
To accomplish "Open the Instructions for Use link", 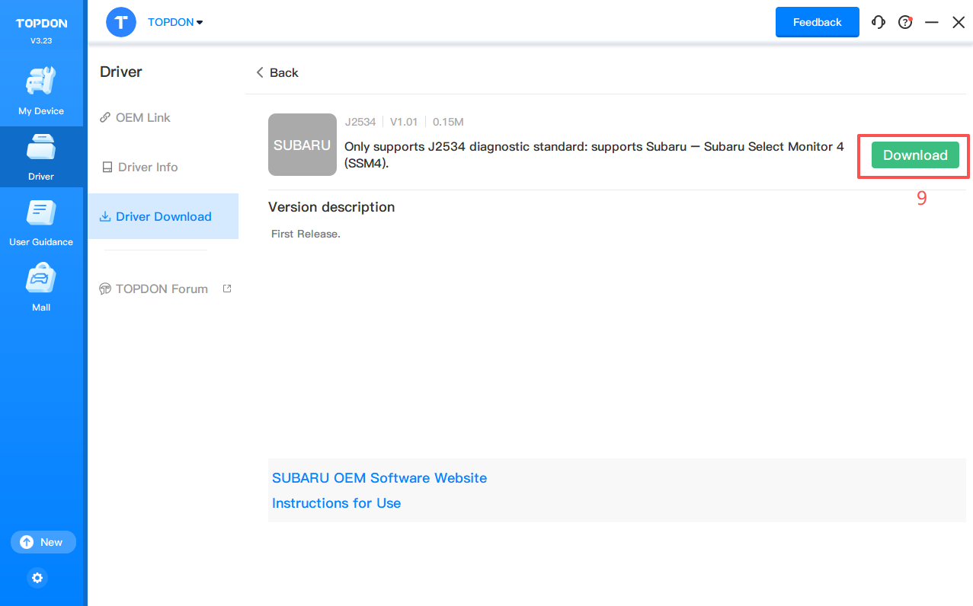I will 336,503.
